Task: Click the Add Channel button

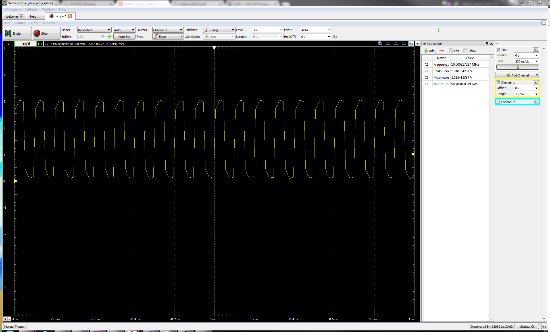Action: point(517,75)
